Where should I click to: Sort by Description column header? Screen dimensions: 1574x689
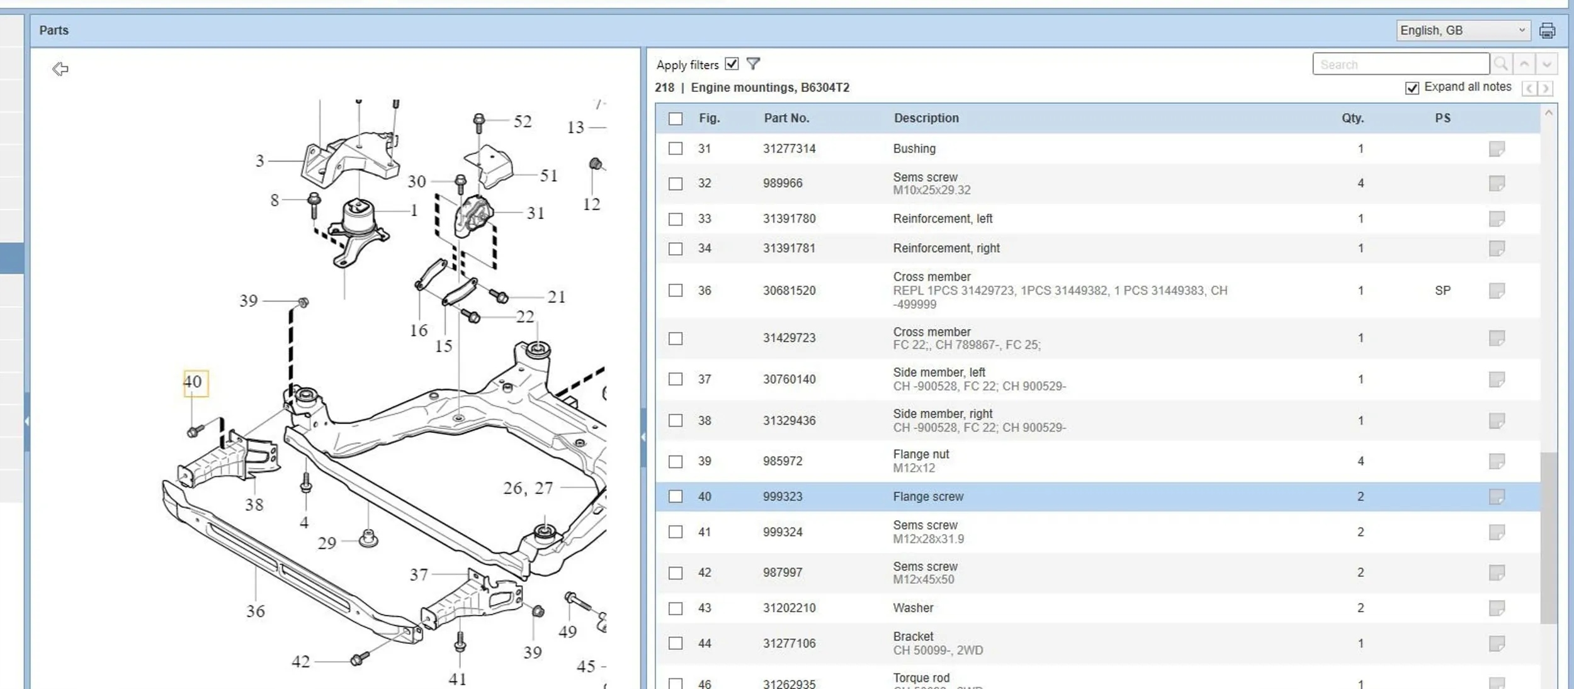[926, 118]
